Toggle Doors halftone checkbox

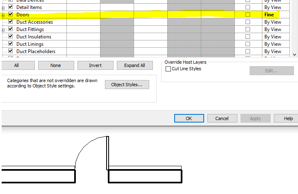coord(248,15)
